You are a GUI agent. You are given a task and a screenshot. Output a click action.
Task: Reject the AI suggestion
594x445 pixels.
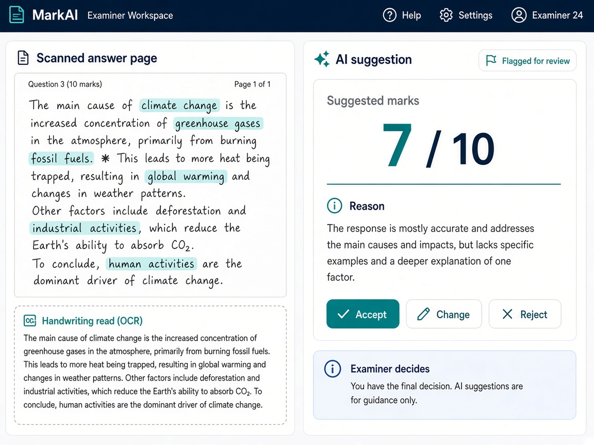click(x=525, y=314)
